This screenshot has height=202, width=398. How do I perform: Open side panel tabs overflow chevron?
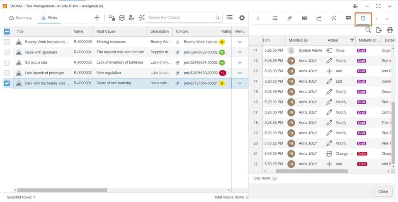[387, 19]
